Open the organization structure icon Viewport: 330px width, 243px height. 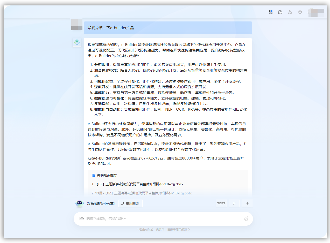pyautogui.click(x=290, y=12)
